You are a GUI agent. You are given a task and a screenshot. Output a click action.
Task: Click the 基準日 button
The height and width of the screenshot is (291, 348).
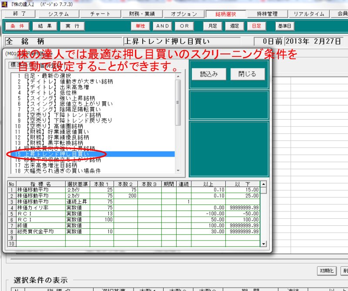(x=285, y=26)
